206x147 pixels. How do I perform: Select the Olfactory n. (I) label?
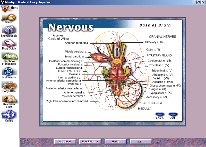tap(154, 42)
